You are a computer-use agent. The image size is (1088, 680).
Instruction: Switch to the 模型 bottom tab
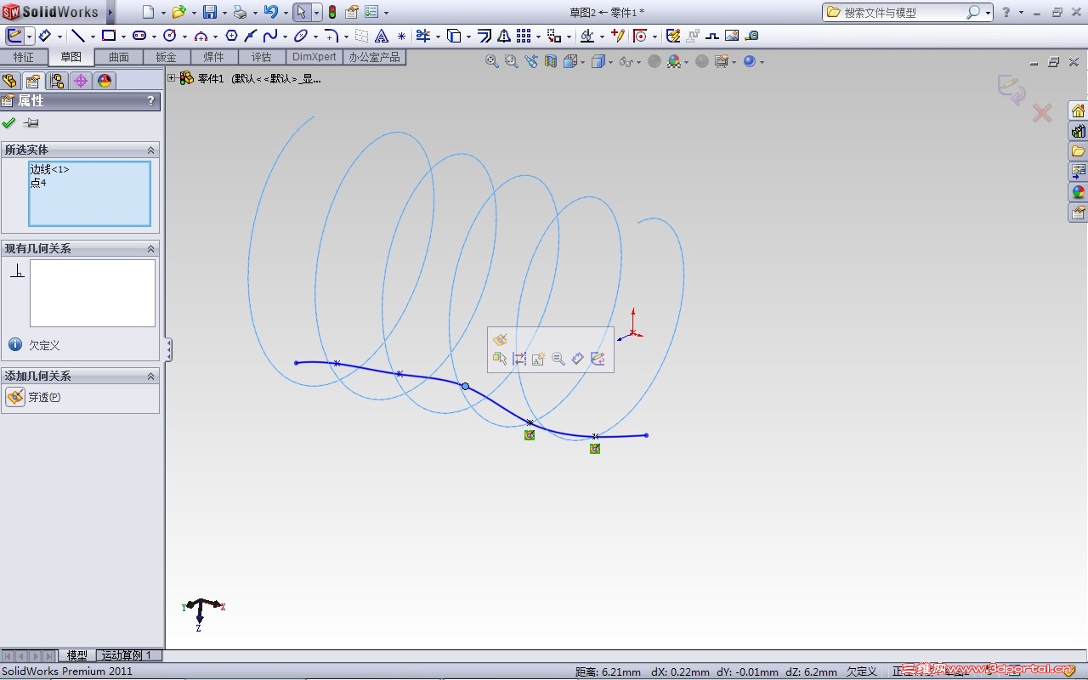point(77,655)
